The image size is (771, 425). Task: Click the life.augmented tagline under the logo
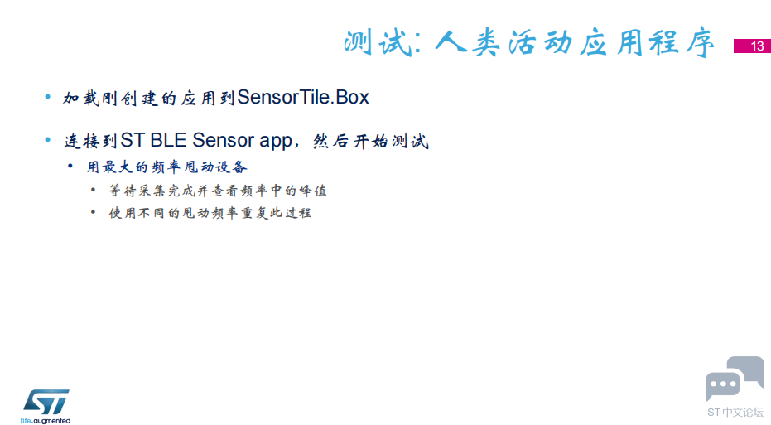tap(46, 421)
